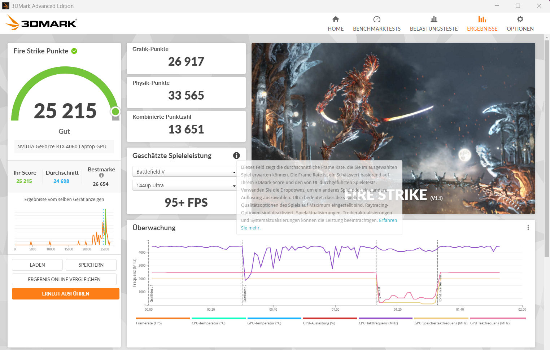Click 'Ergebnisse vom selben Gerät anzeigen'
Viewport: 550px width, 350px height.
coord(64,199)
